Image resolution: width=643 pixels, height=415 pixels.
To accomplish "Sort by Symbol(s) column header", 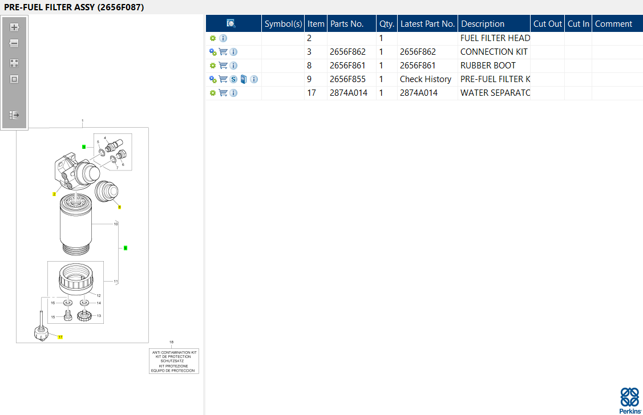I will (283, 24).
